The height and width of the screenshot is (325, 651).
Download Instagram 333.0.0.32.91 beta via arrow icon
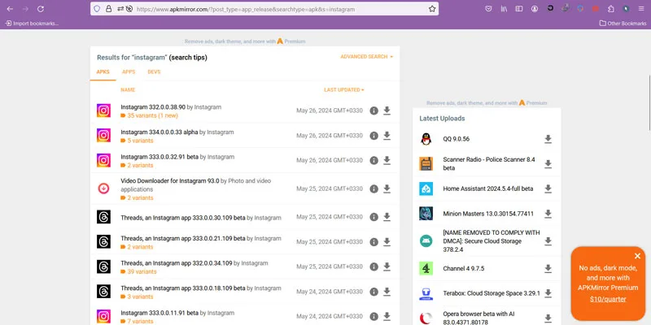coord(387,160)
